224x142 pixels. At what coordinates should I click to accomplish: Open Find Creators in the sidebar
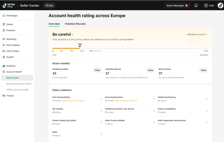click(x=13, y=45)
